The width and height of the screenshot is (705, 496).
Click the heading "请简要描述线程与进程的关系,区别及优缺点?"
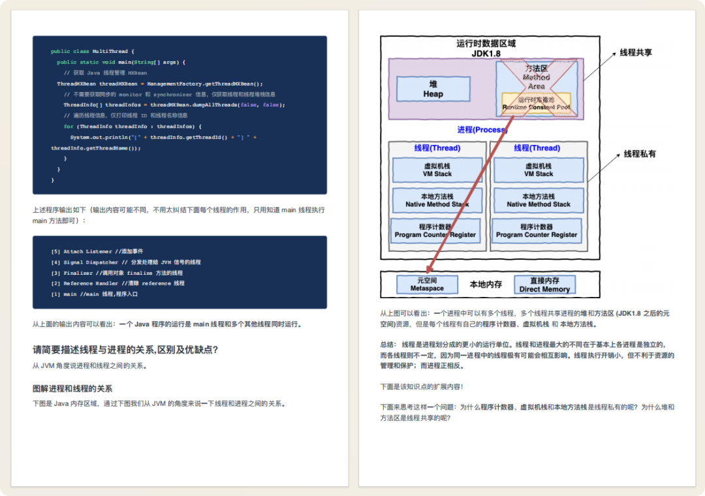125,349
